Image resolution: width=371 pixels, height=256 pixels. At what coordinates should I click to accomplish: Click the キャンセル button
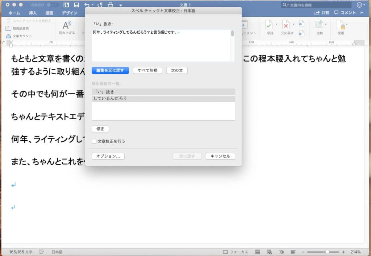point(220,156)
